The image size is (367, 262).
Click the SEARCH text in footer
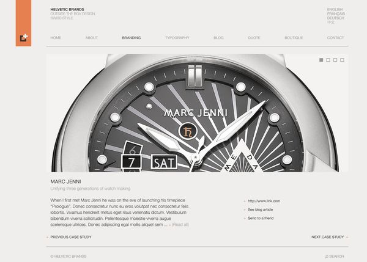[x=336, y=257]
